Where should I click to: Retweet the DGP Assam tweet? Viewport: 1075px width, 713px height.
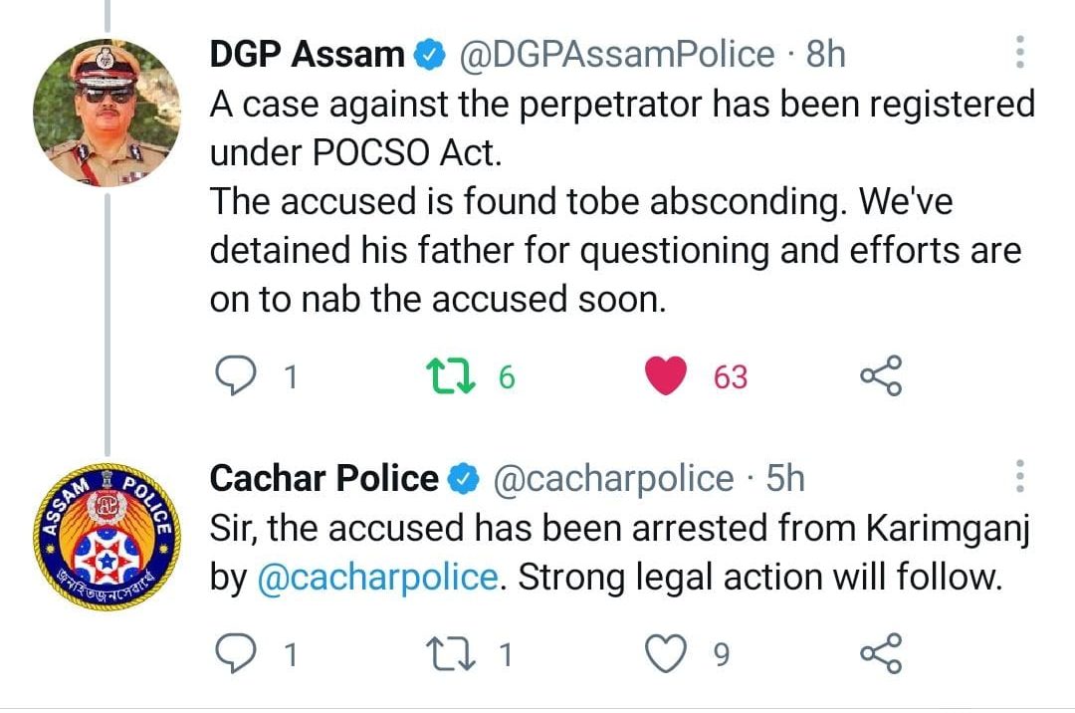[443, 376]
